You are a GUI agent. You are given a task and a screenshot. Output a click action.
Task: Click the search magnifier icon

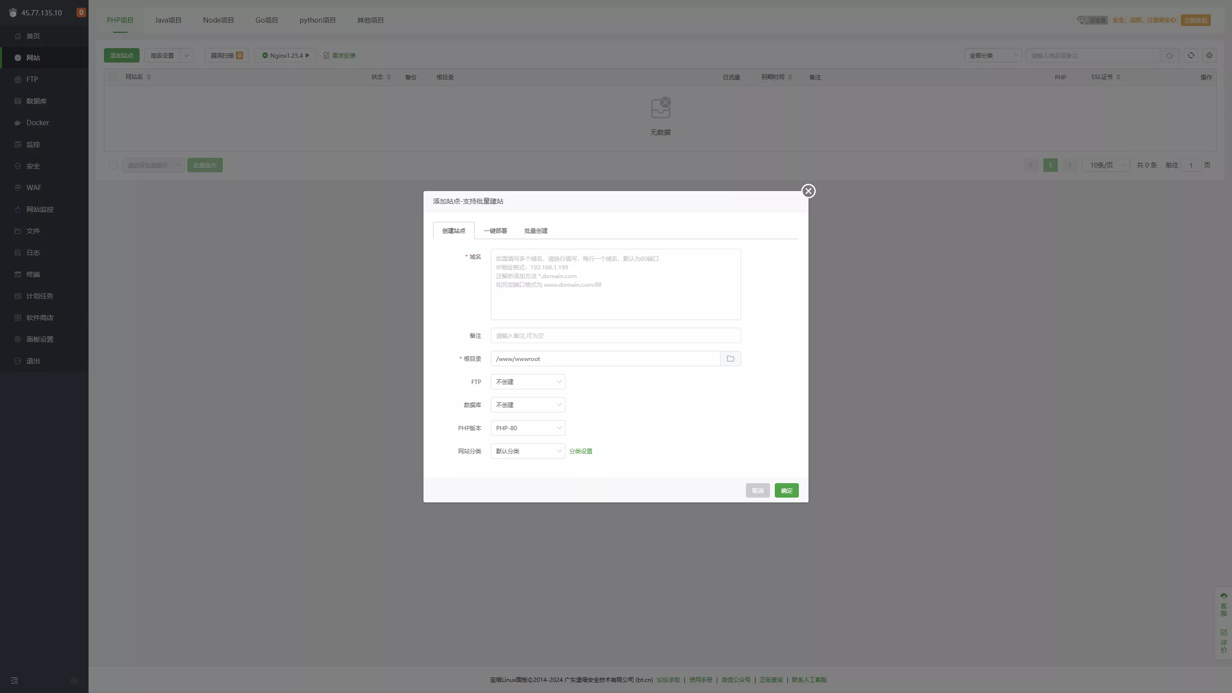[1169, 55]
